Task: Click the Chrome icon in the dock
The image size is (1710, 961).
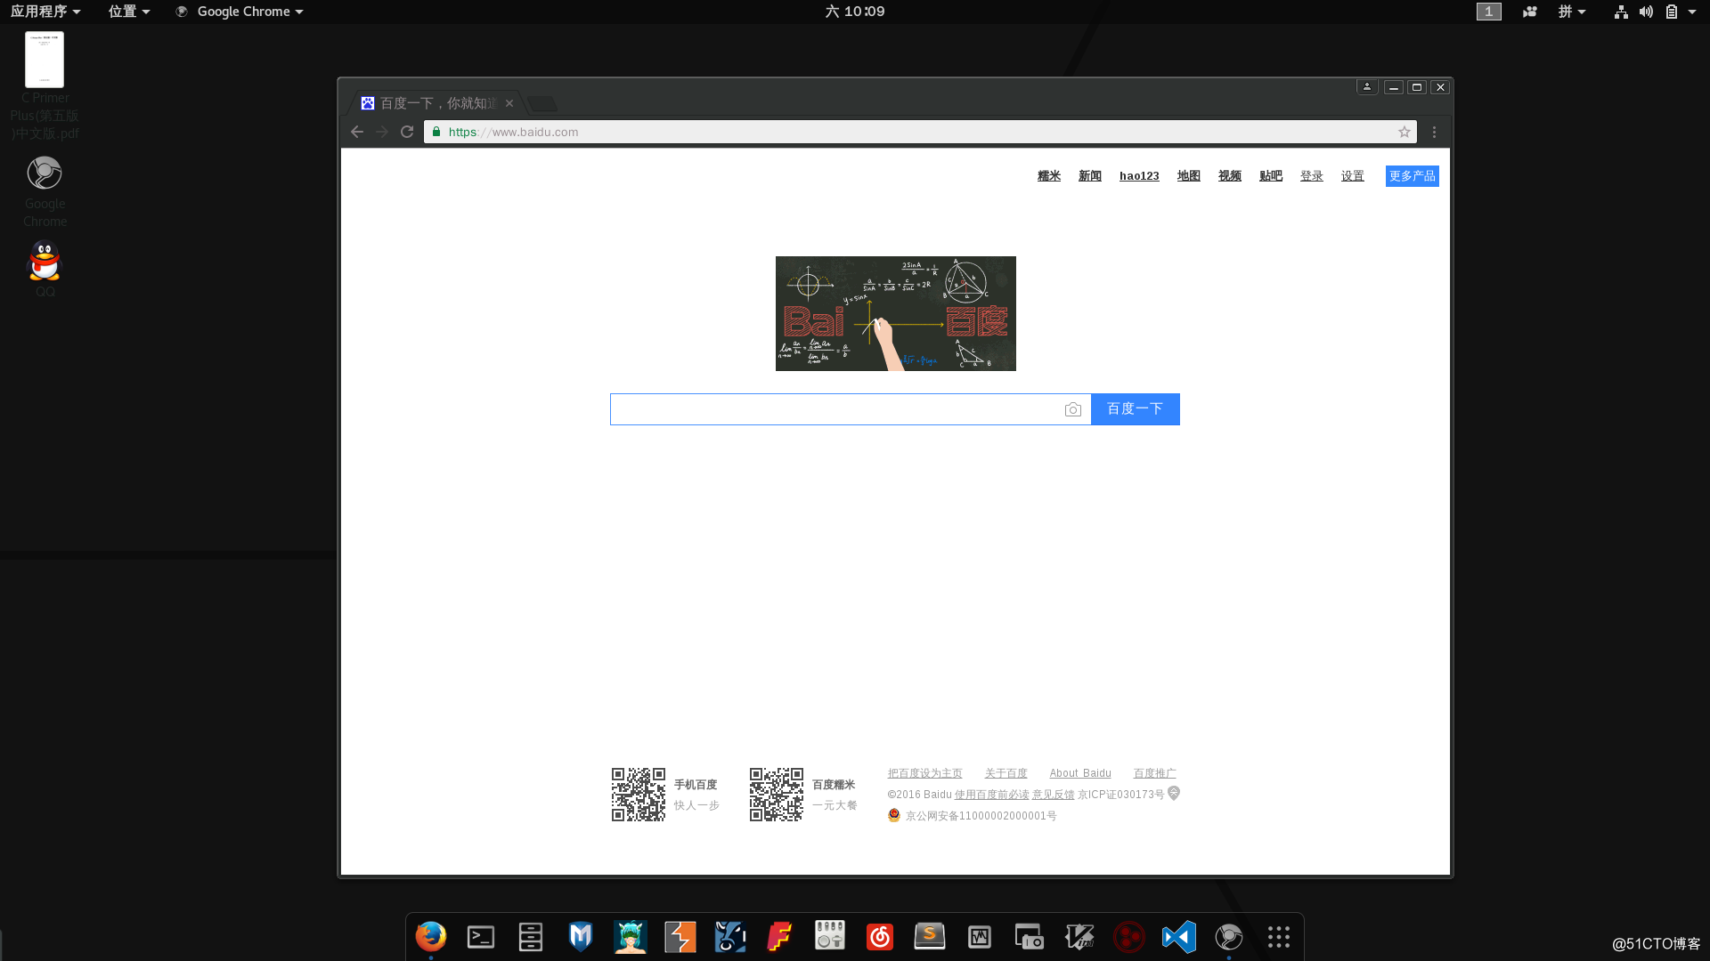Action: pyautogui.click(x=1229, y=936)
